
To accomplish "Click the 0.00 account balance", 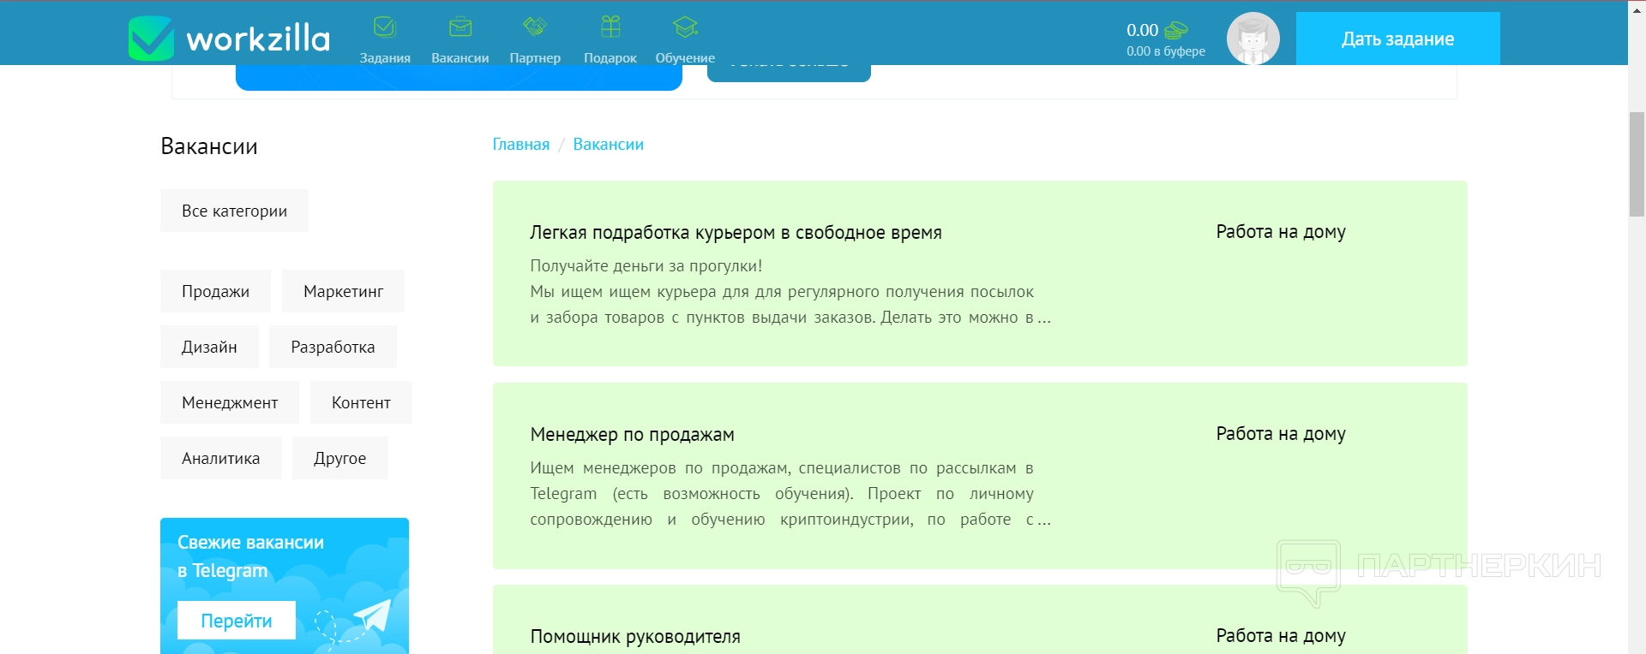I will point(1142,30).
